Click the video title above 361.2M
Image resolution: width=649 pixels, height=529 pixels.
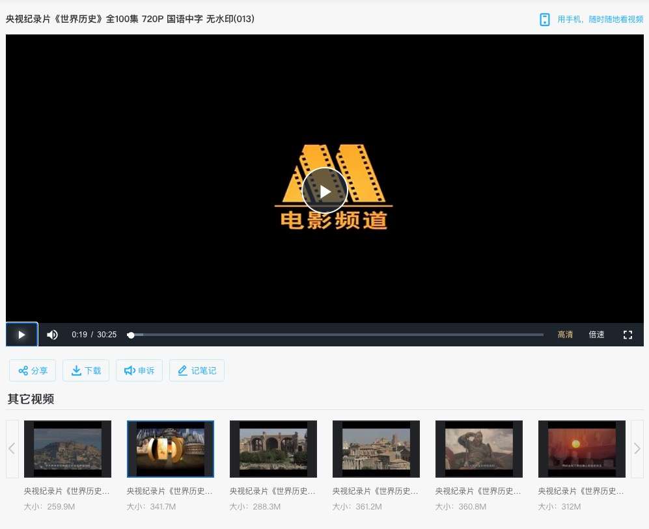[376, 491]
